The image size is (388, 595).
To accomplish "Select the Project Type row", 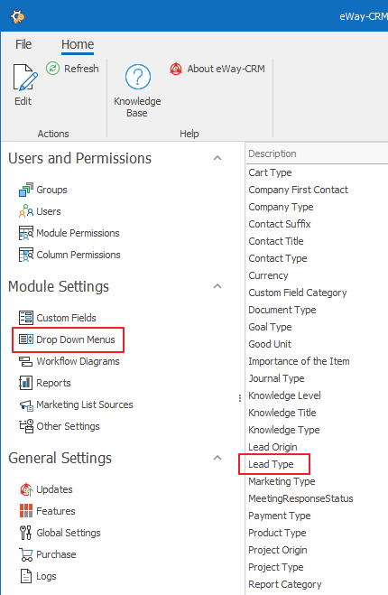I will coord(317,567).
